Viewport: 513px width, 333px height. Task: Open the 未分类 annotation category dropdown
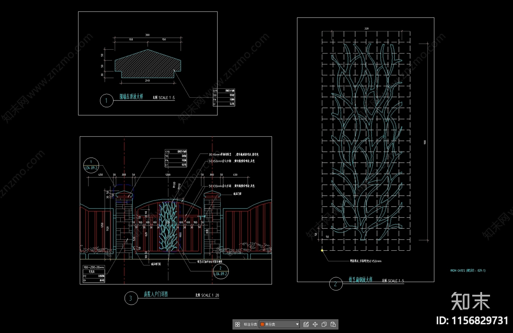[x=279, y=324]
